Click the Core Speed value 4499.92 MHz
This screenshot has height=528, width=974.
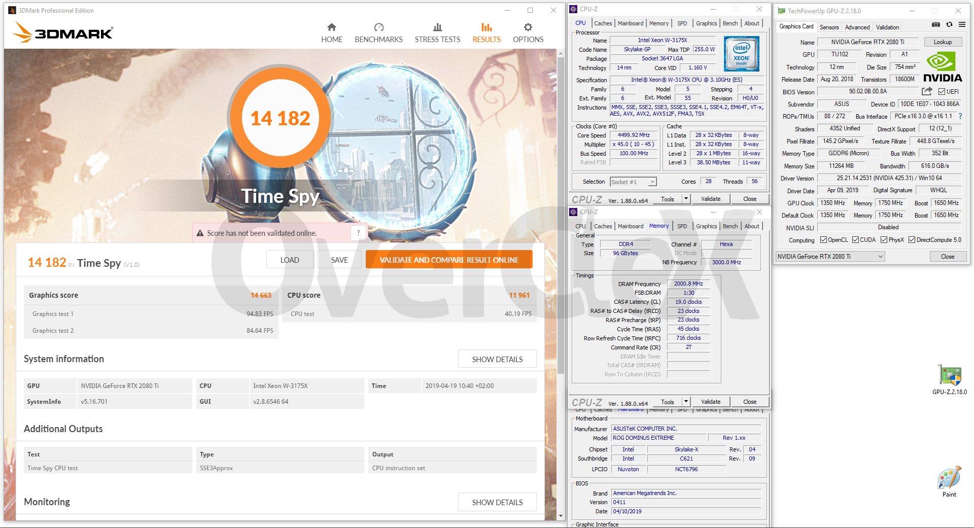[x=634, y=135]
